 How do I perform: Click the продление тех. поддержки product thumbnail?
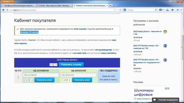pyautogui.click(x=165, y=60)
